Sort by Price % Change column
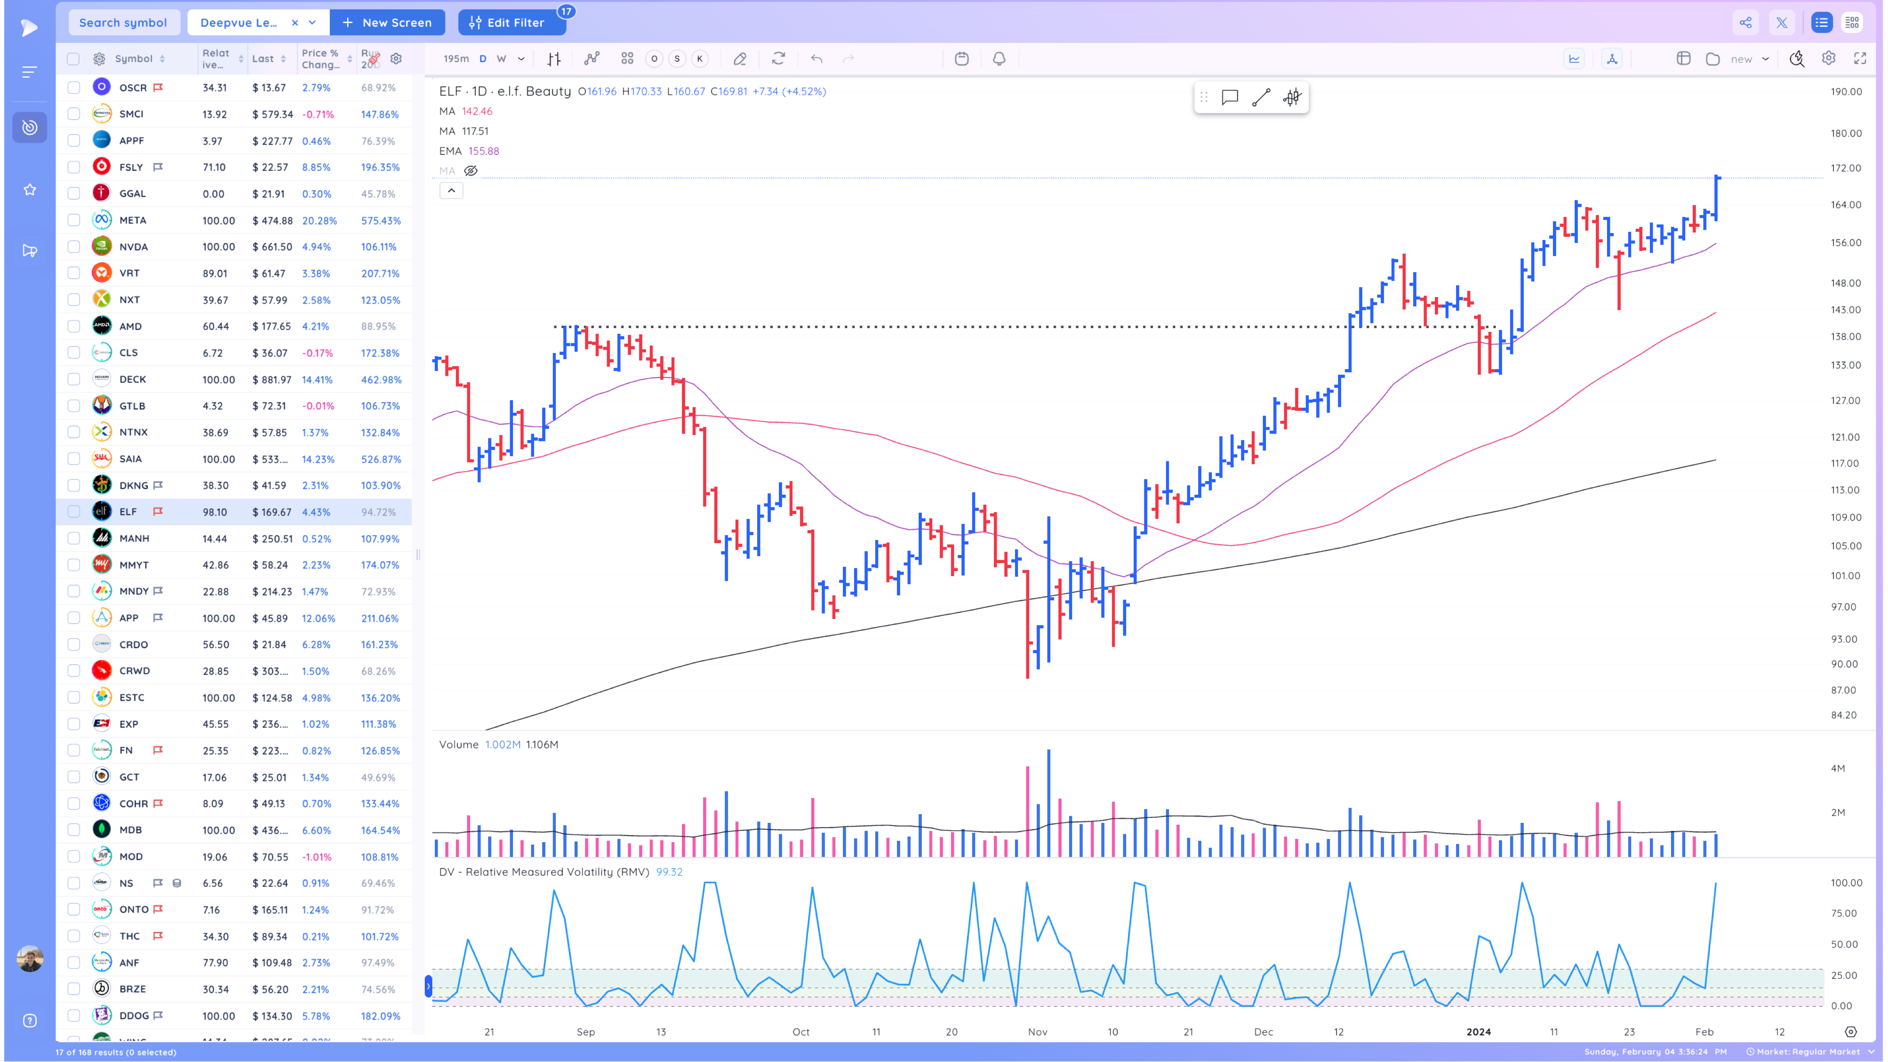The height and width of the screenshot is (1062, 1888). pos(326,59)
